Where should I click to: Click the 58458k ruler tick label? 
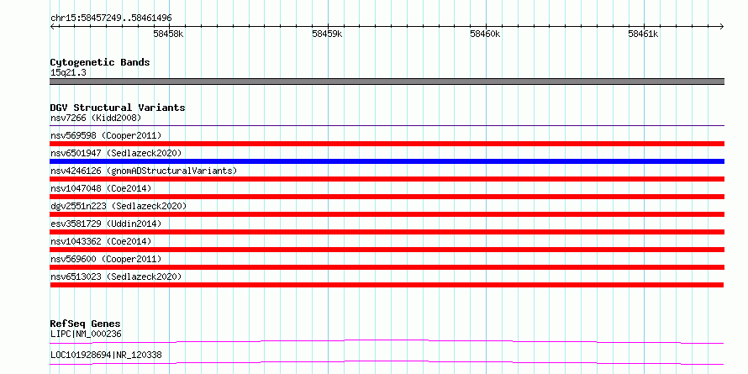[168, 34]
